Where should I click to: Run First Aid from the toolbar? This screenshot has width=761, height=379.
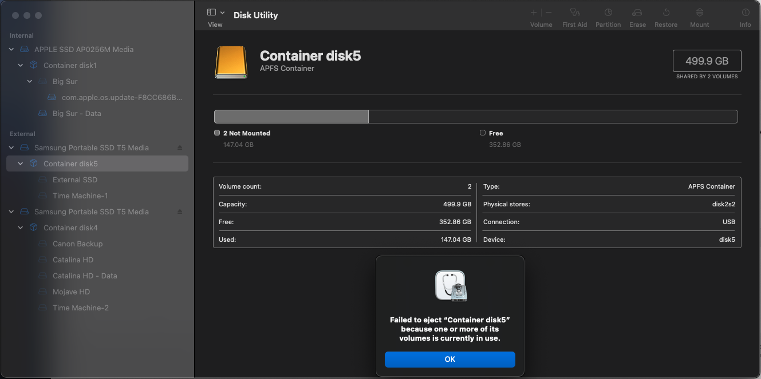575,13
